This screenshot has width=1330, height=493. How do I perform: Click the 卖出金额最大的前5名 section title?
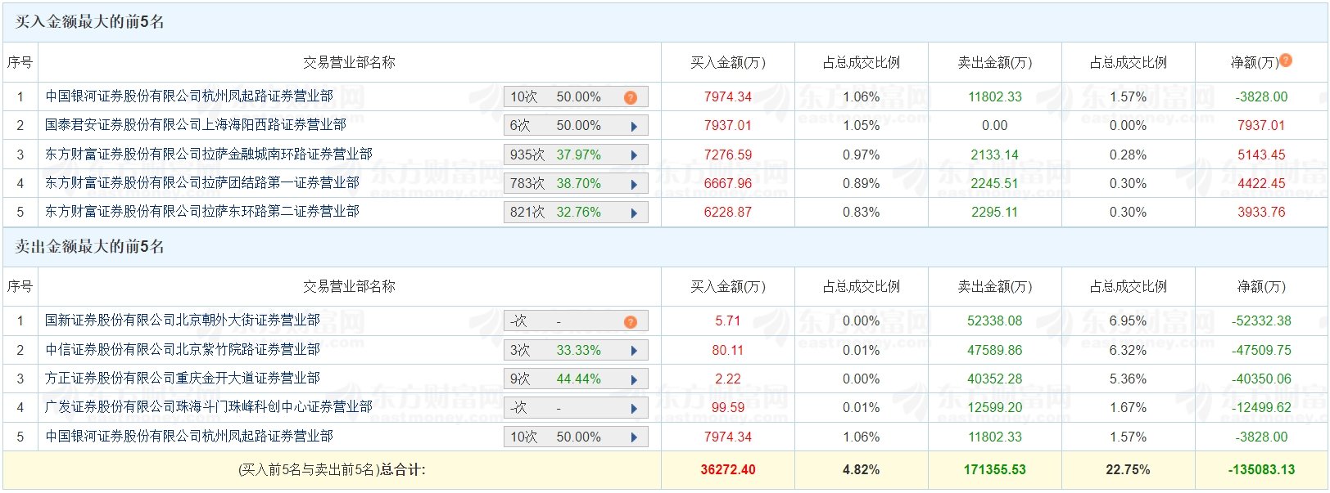click(x=90, y=246)
